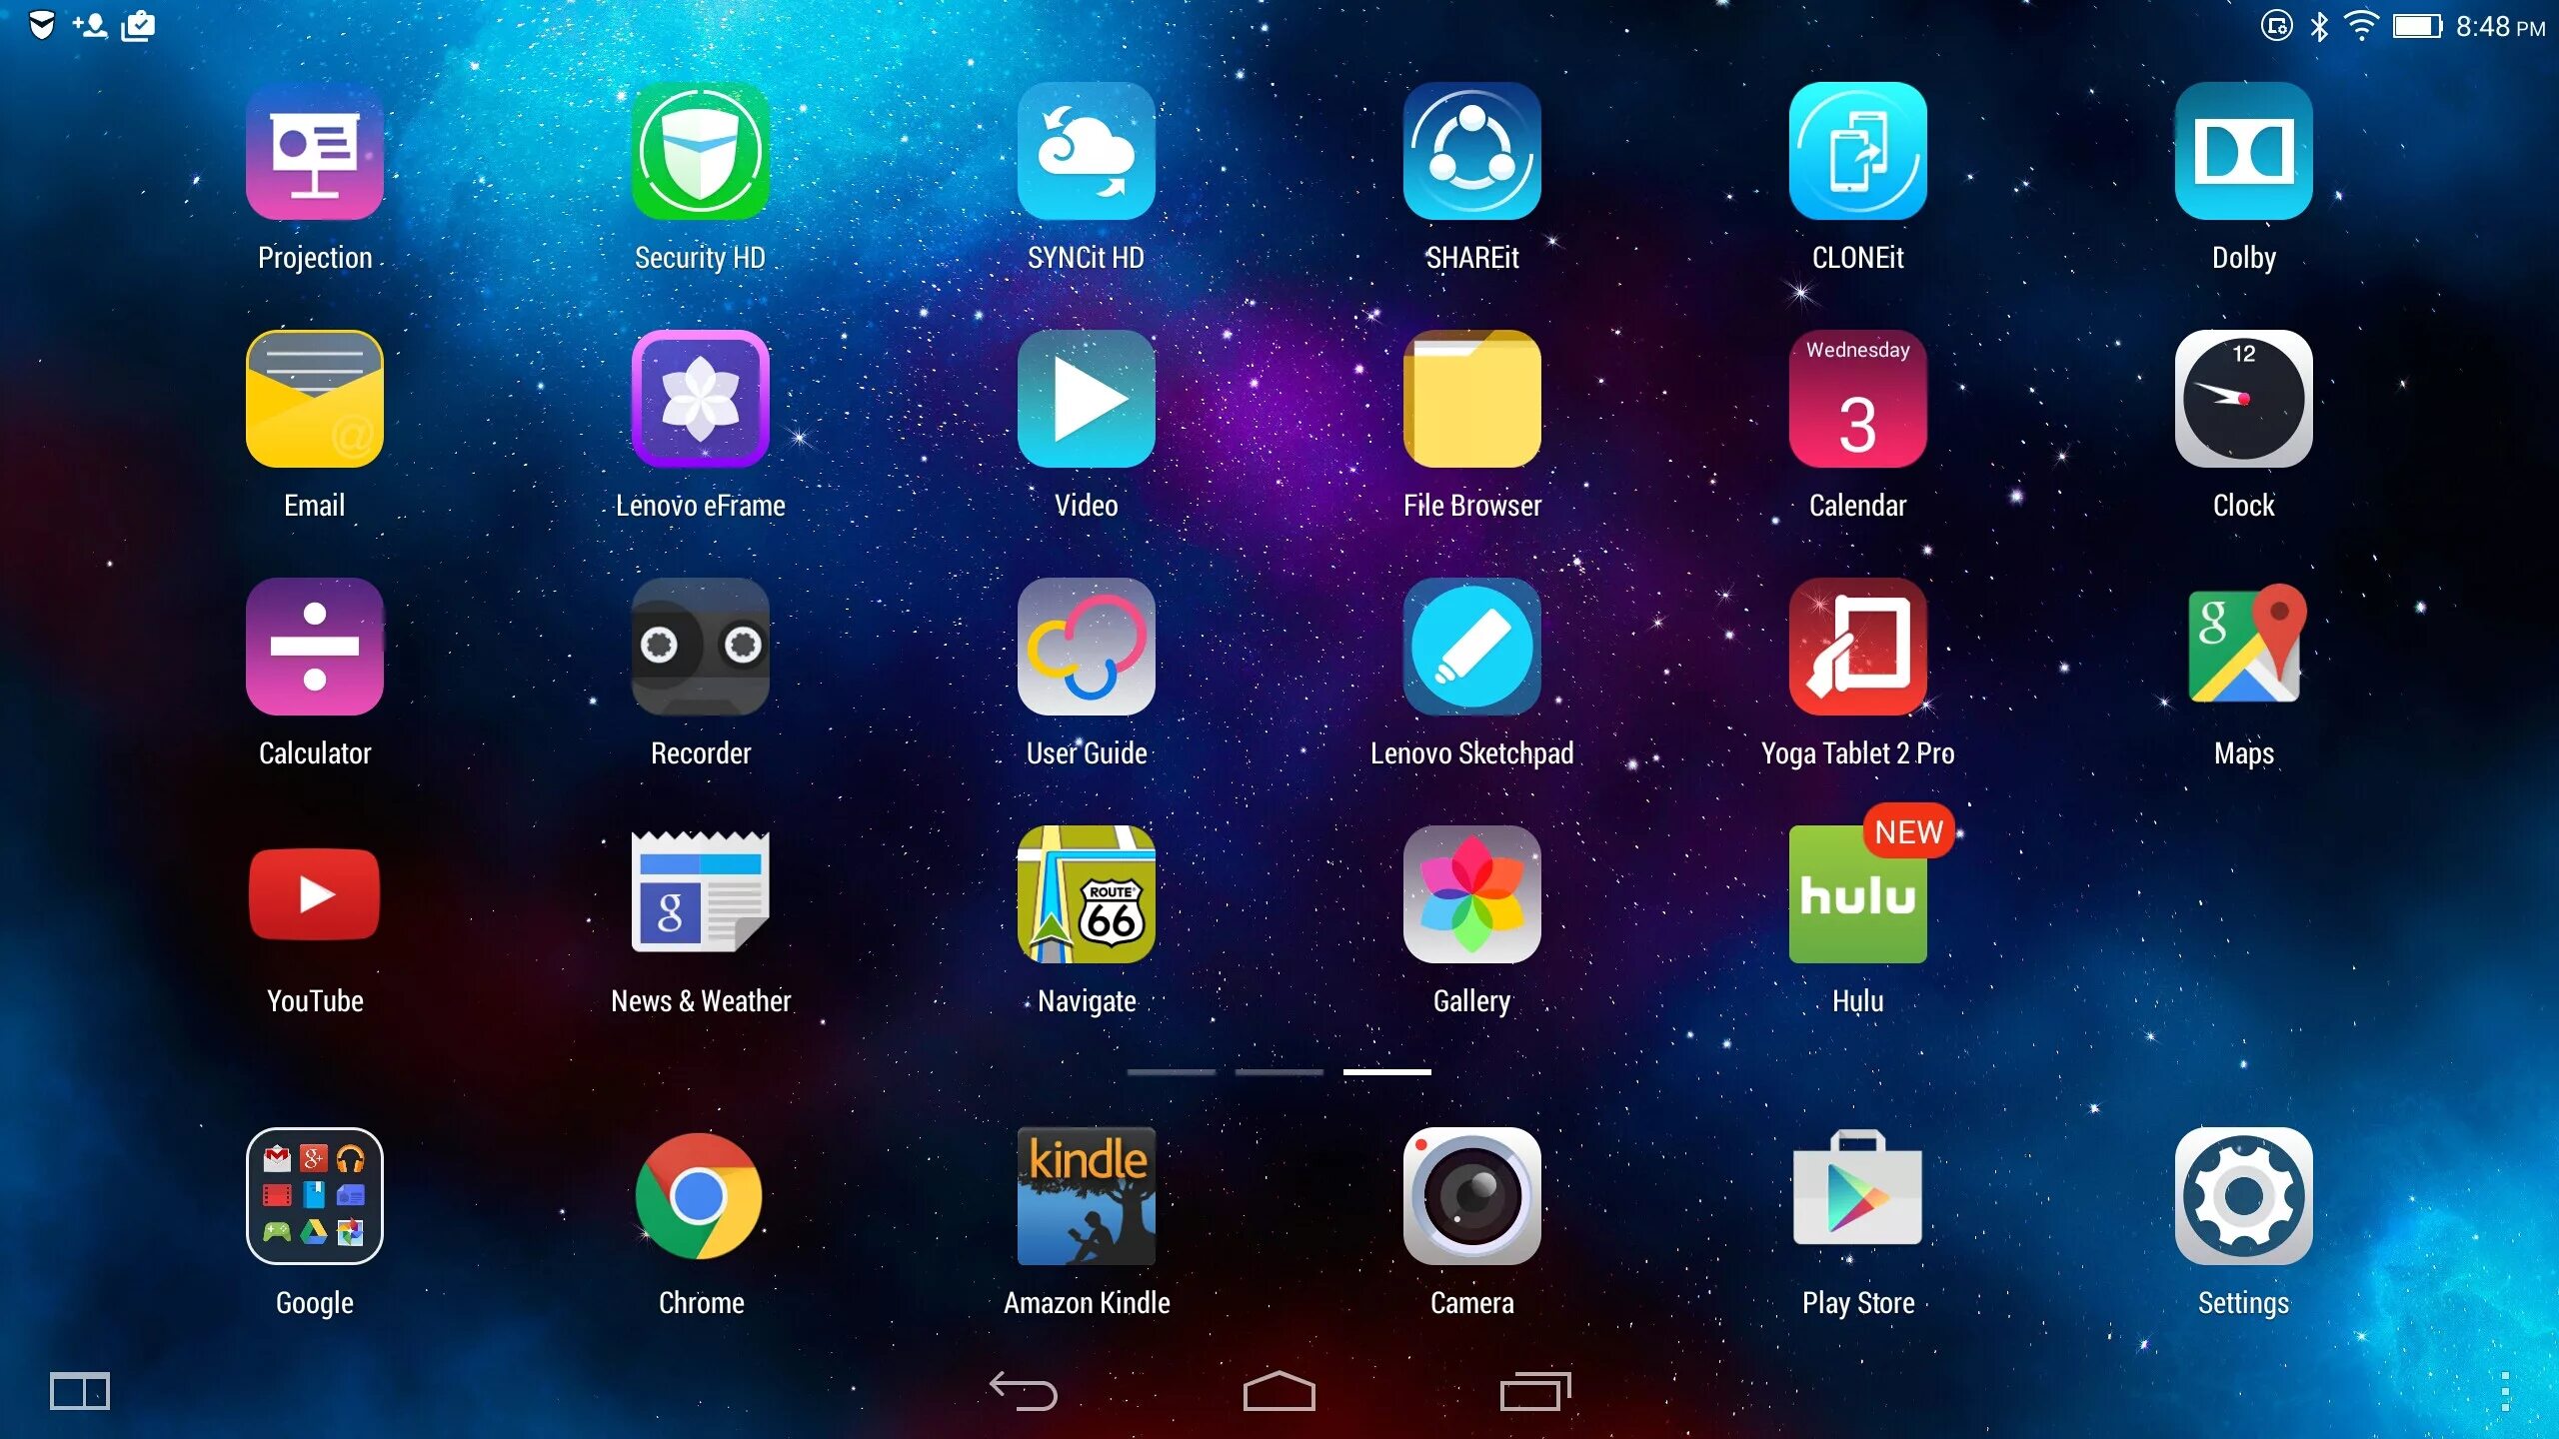Tap the back navigation button

(1023, 1390)
